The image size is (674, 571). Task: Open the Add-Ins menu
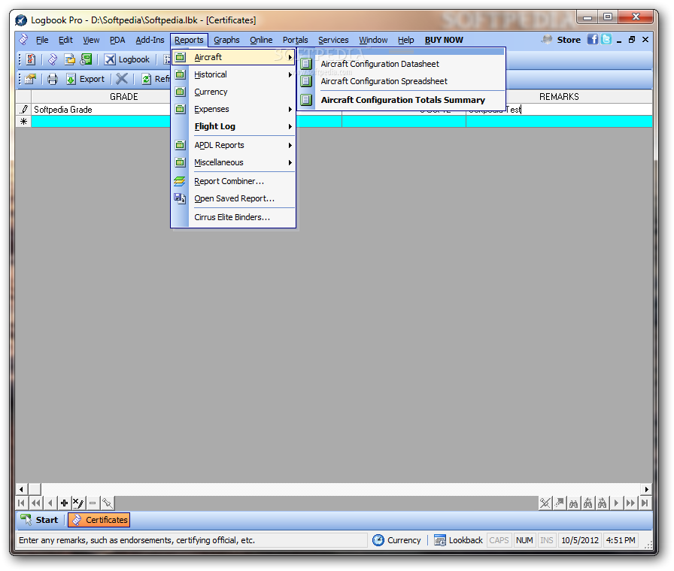click(150, 40)
